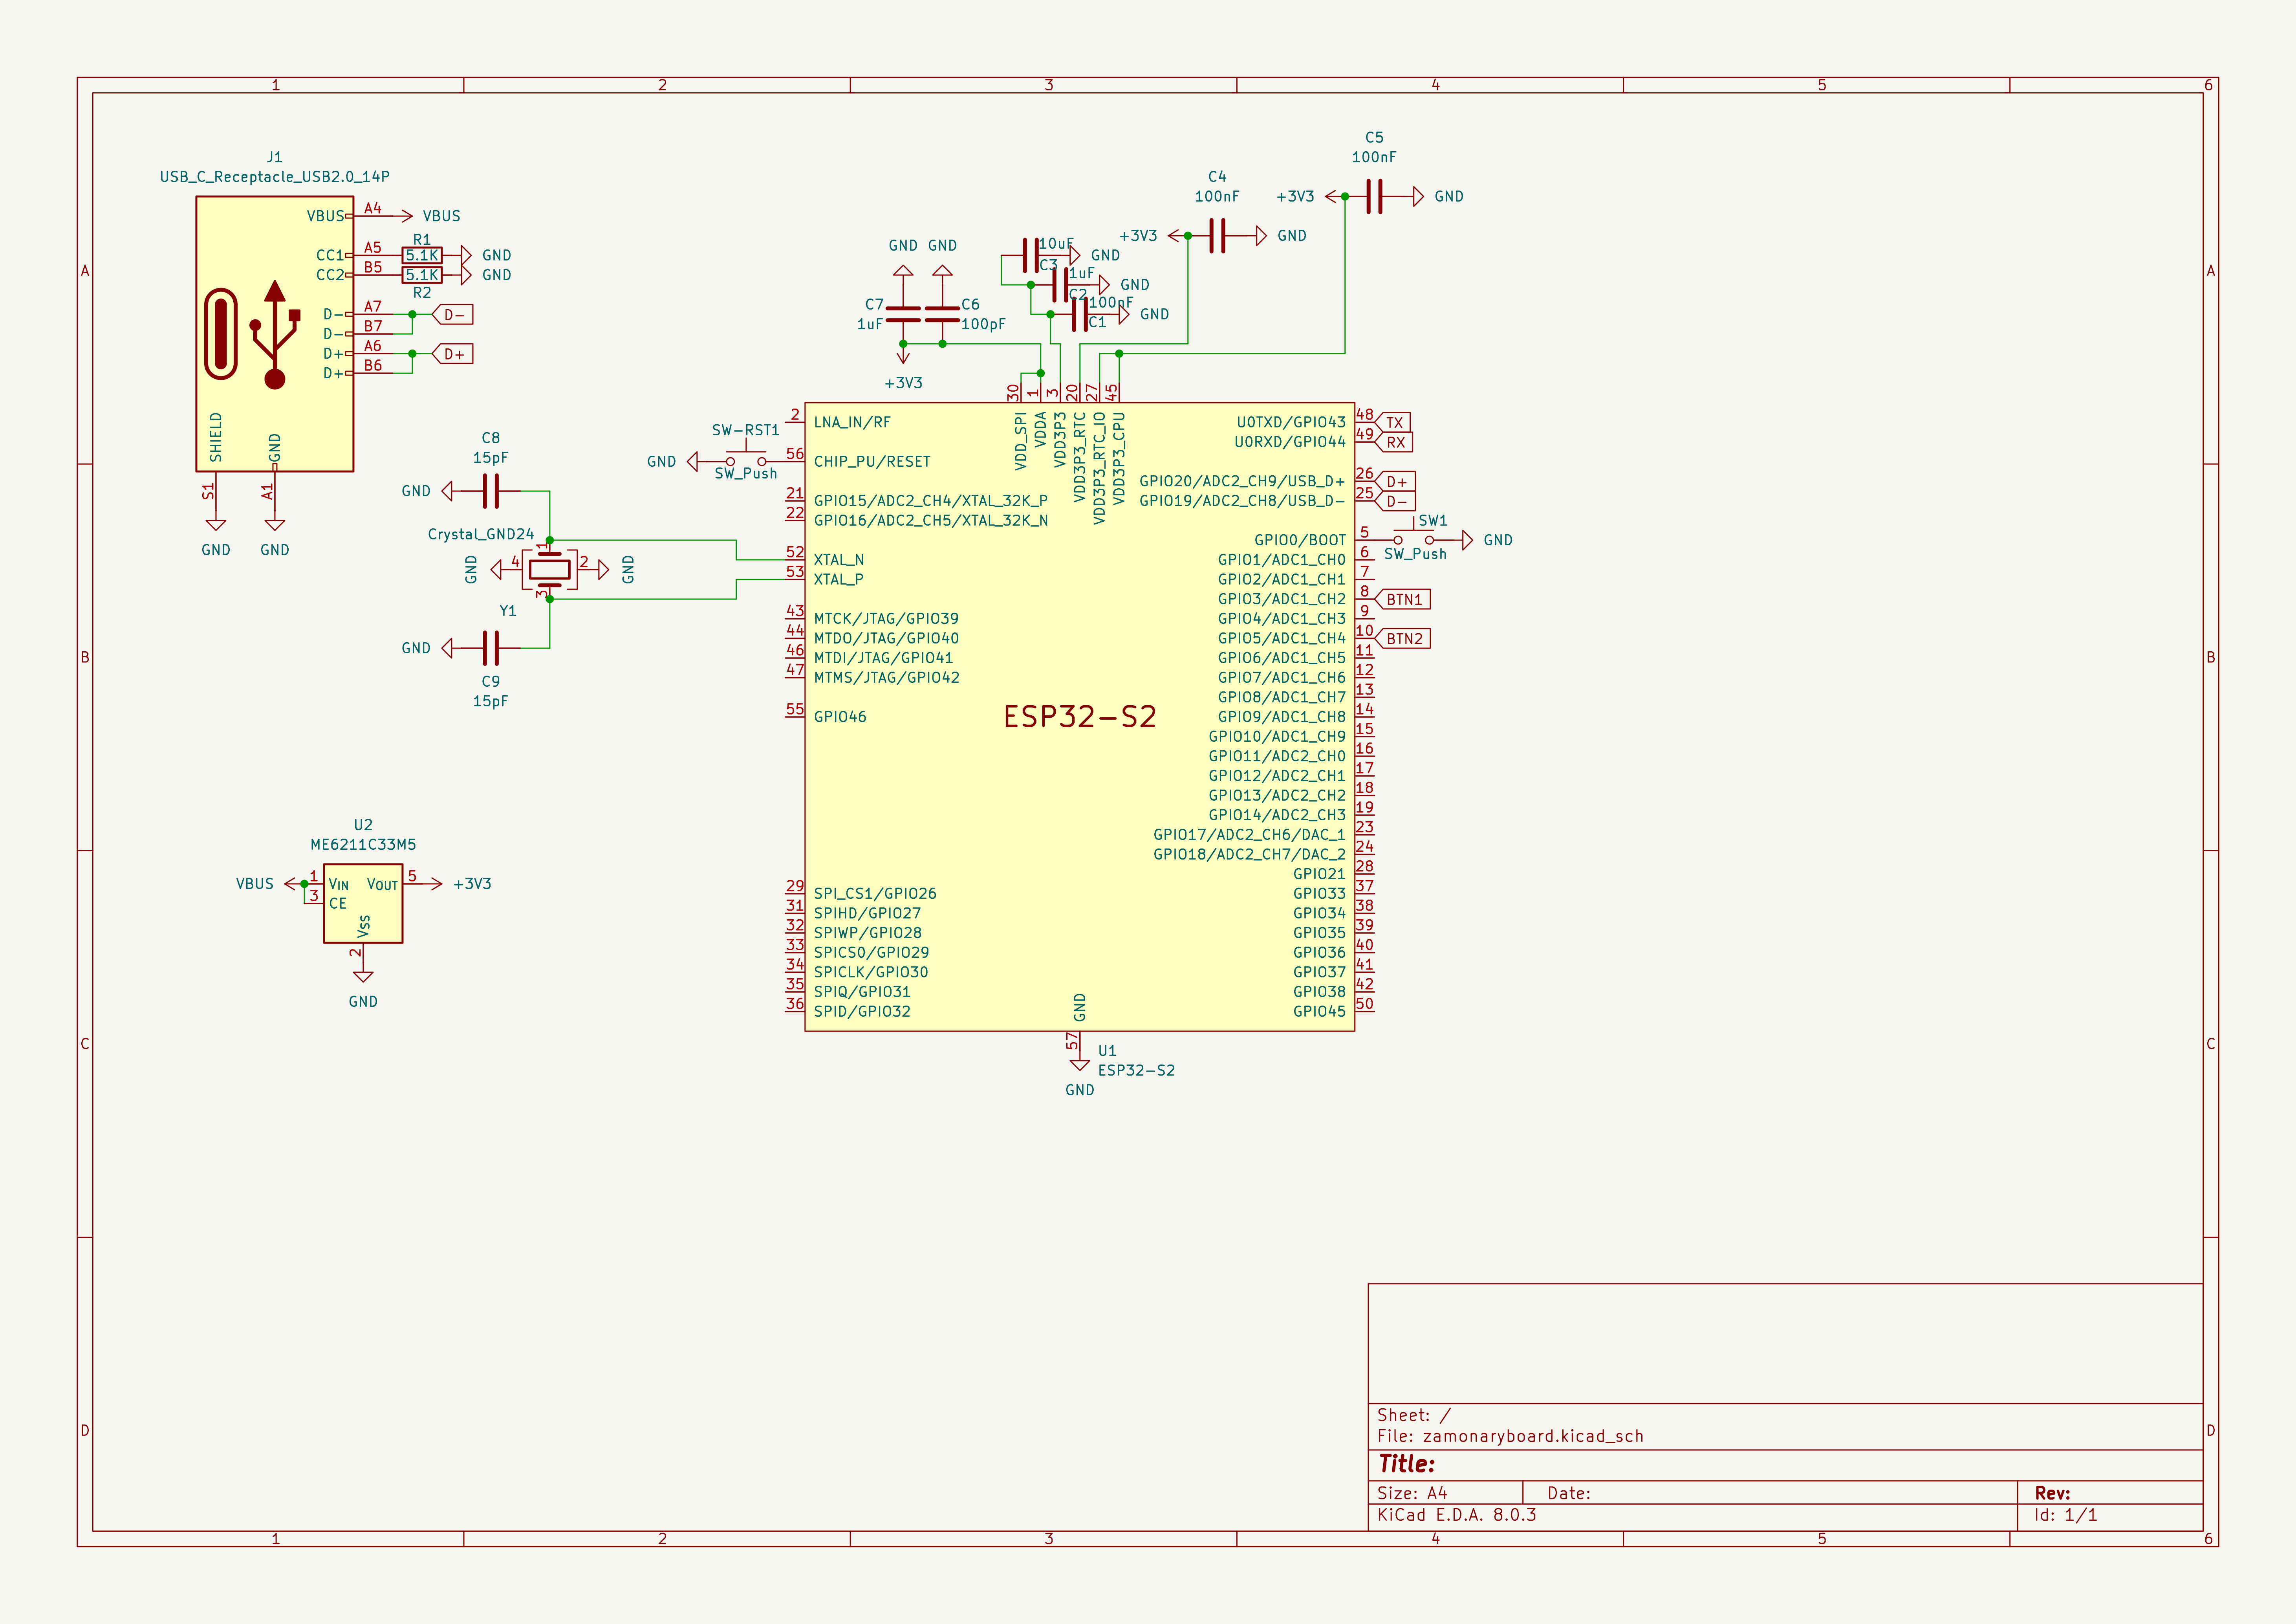Click the SPID/GPIO32 pin label

862,1011
